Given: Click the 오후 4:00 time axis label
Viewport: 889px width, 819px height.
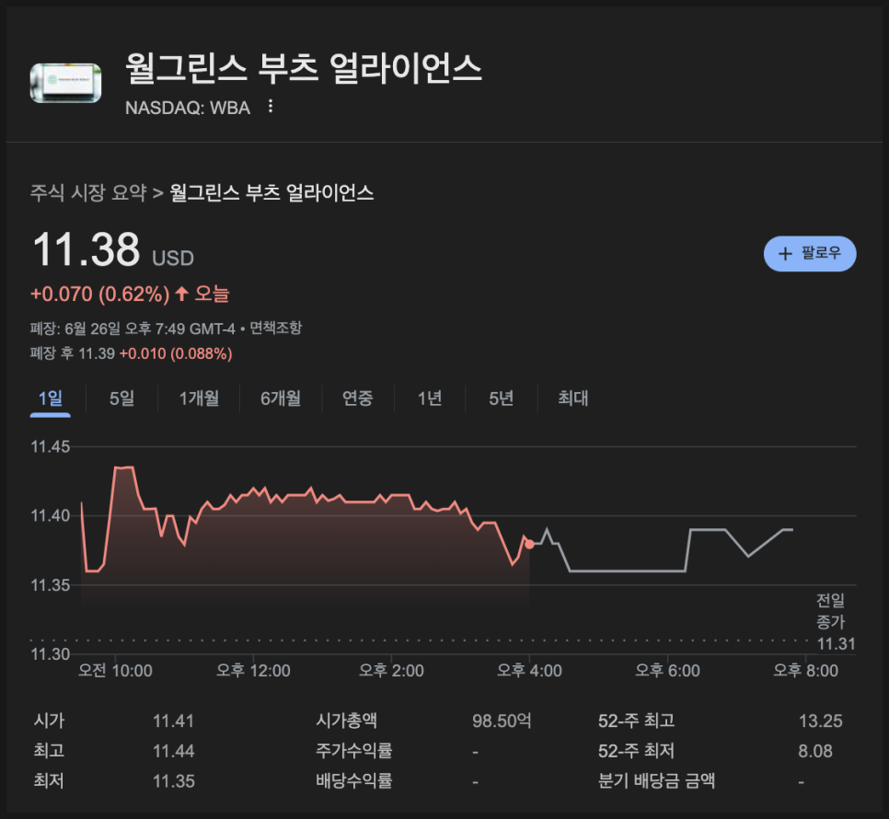Looking at the screenshot, I should click(529, 671).
